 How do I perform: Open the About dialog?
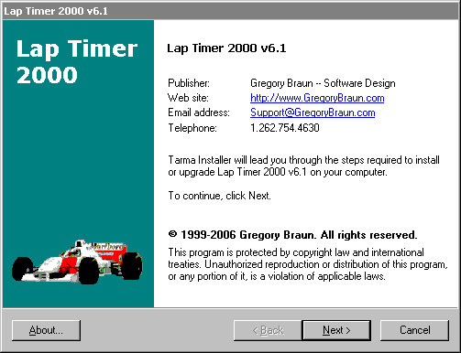pos(46,330)
